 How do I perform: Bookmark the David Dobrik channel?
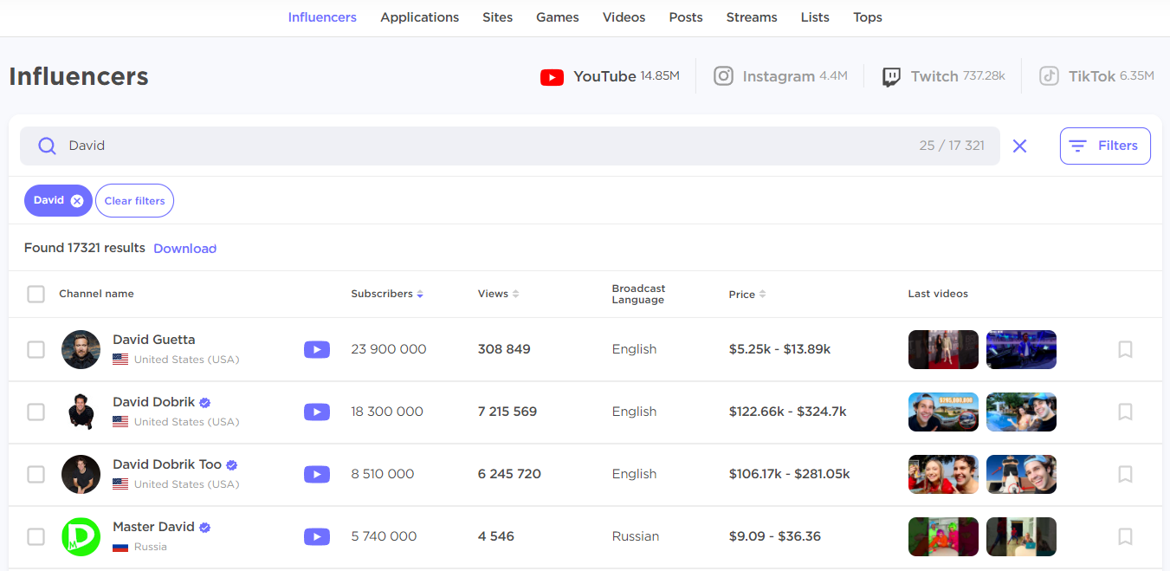pyautogui.click(x=1125, y=412)
